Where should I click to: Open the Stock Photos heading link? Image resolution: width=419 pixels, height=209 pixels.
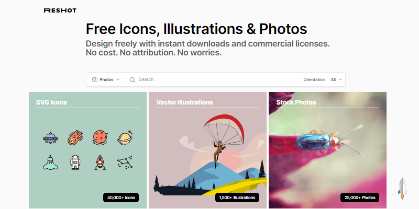pyautogui.click(x=296, y=102)
